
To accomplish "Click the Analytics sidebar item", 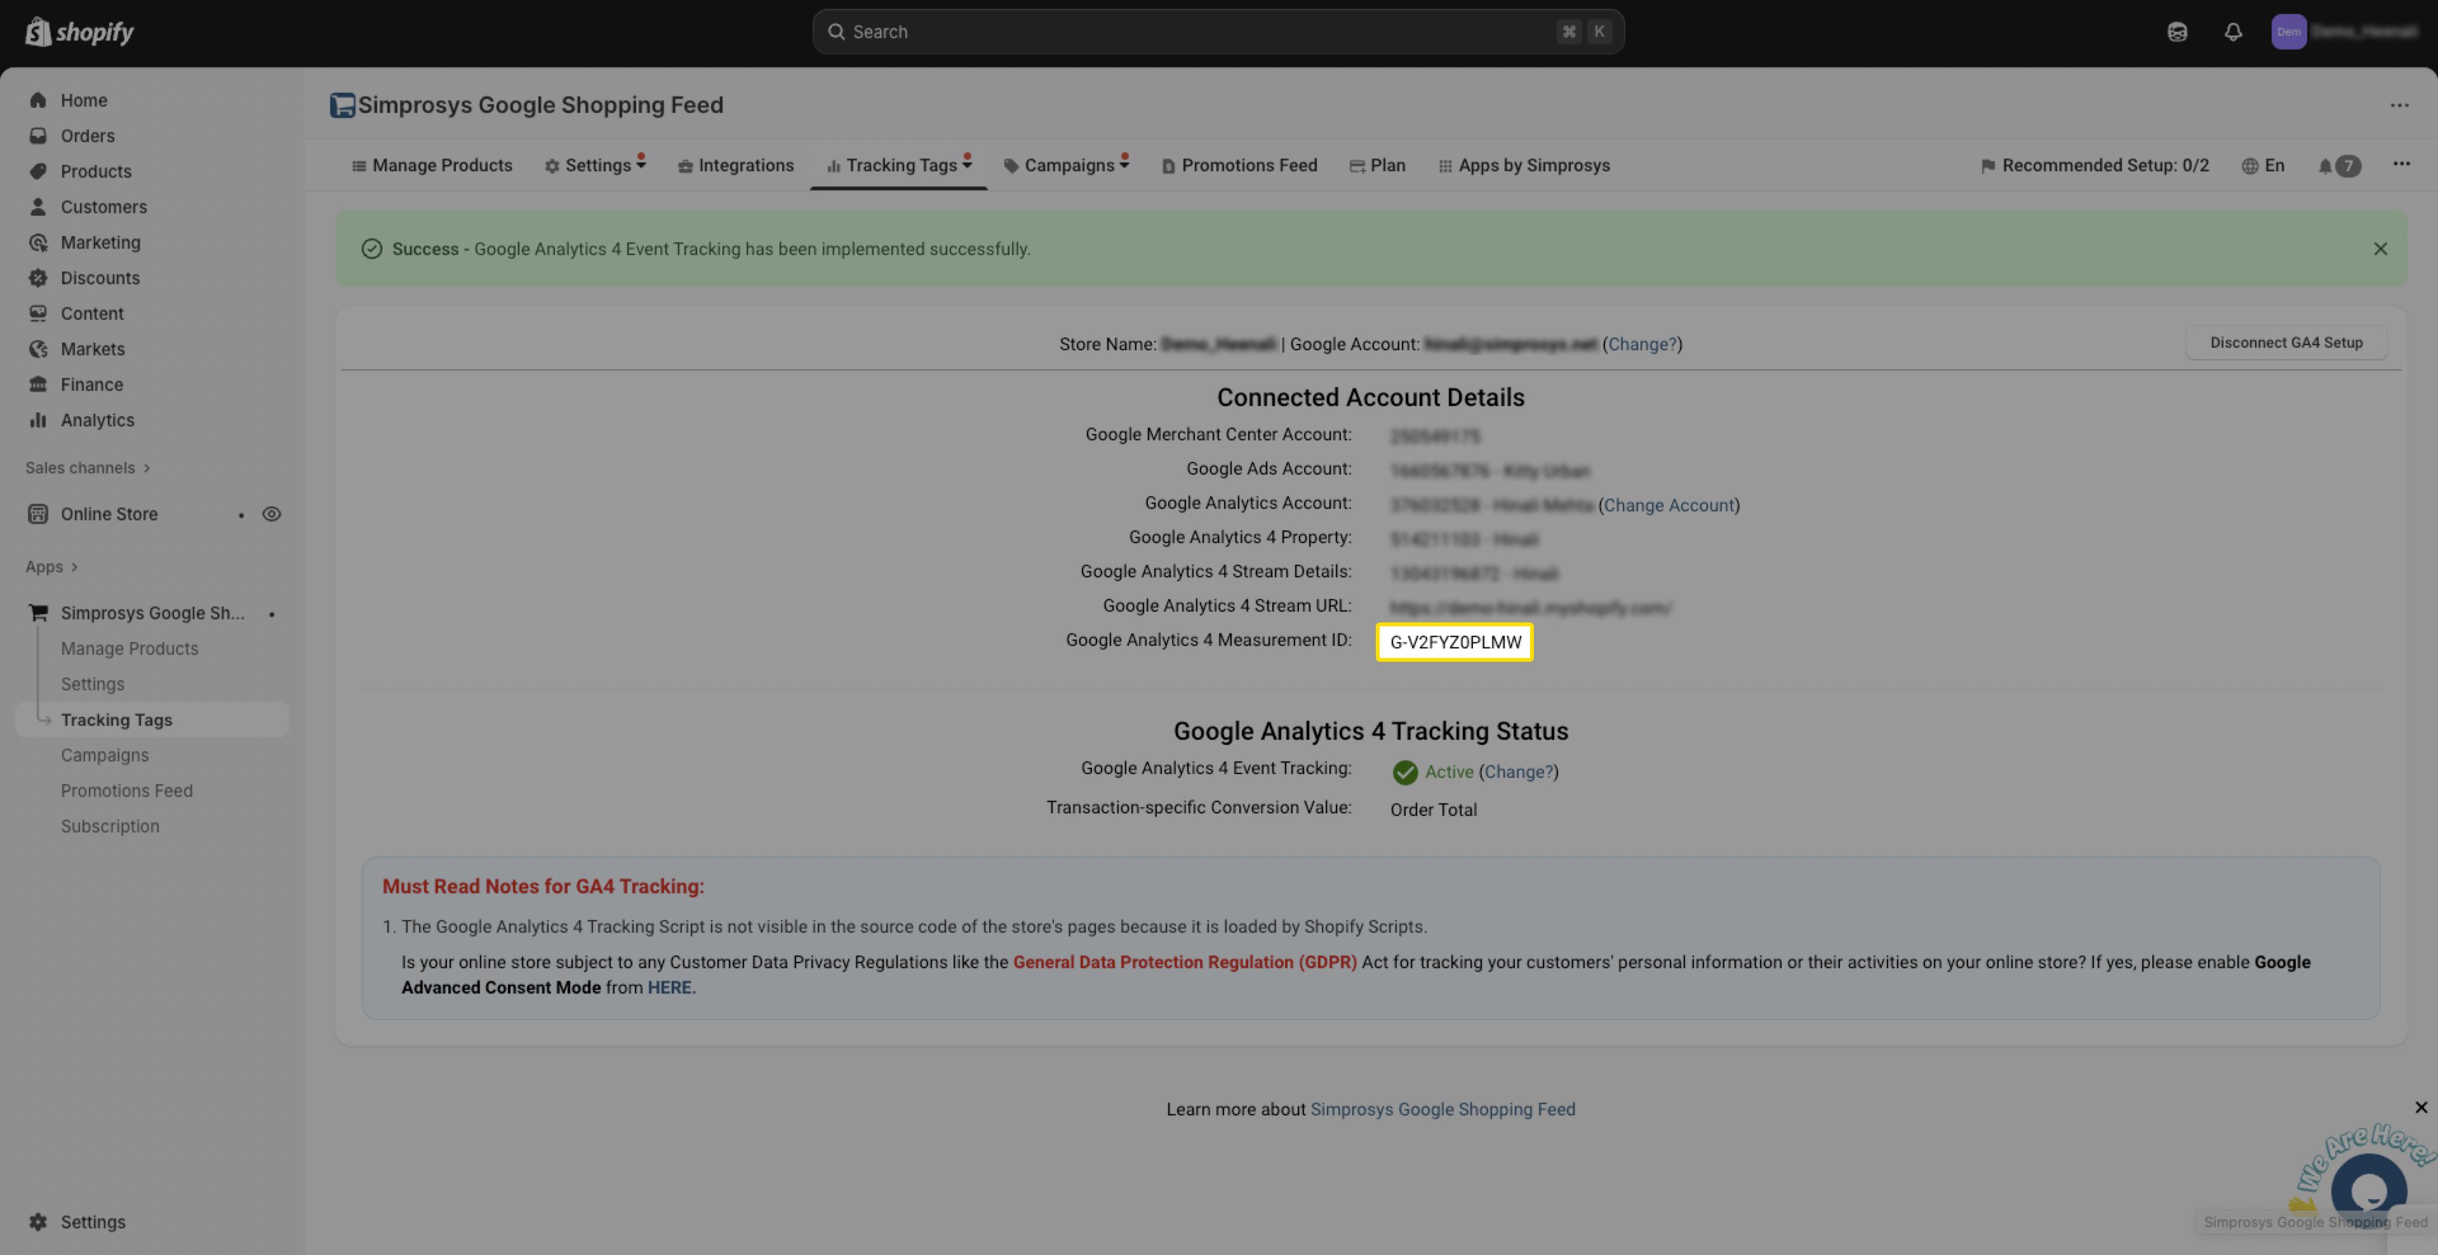I will click(x=97, y=420).
